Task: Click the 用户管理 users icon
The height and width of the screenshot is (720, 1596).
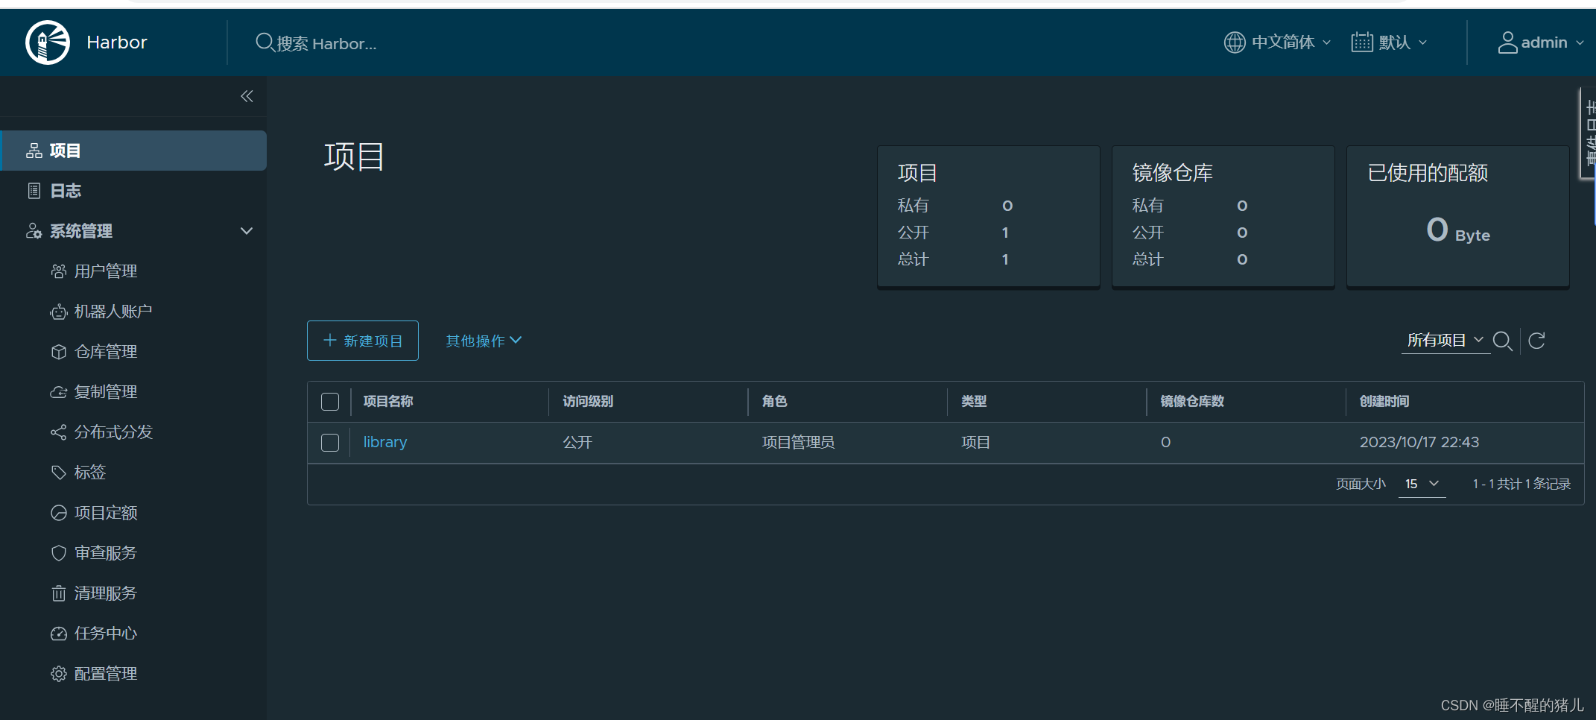Action: (59, 271)
